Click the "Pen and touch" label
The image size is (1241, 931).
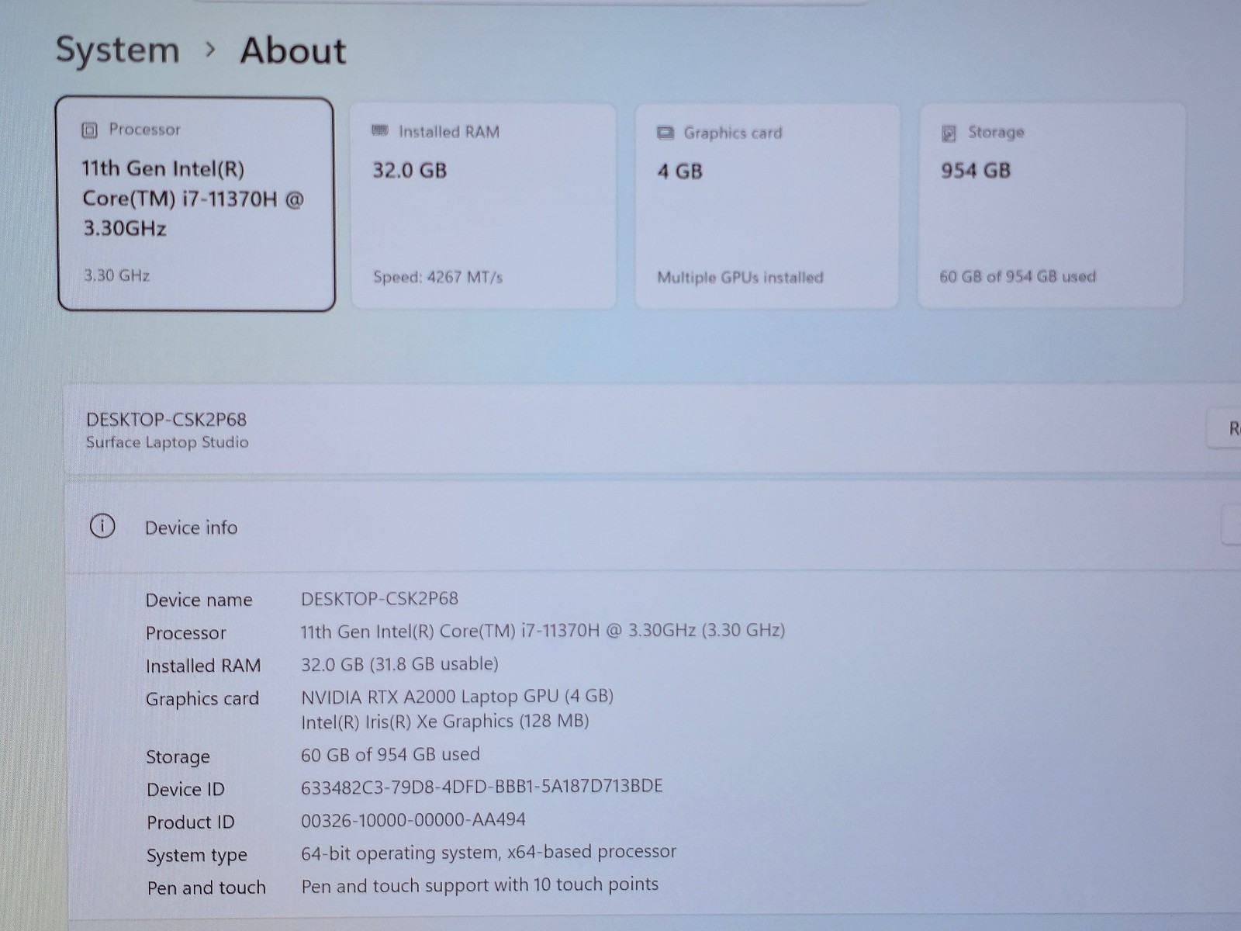tap(206, 888)
